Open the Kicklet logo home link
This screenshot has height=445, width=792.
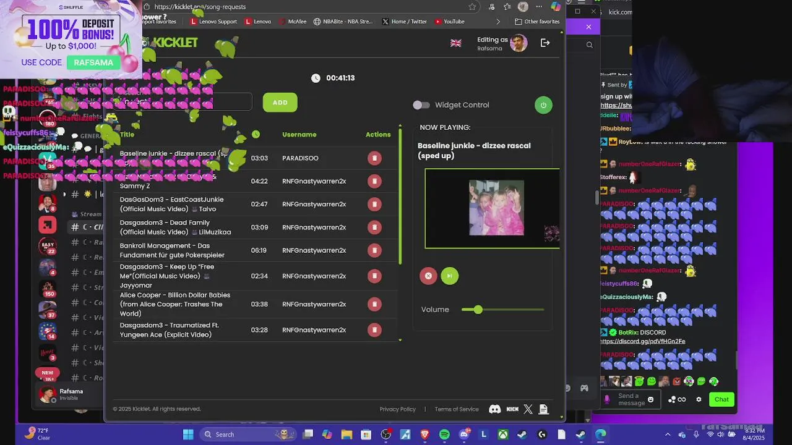pyautogui.click(x=171, y=43)
